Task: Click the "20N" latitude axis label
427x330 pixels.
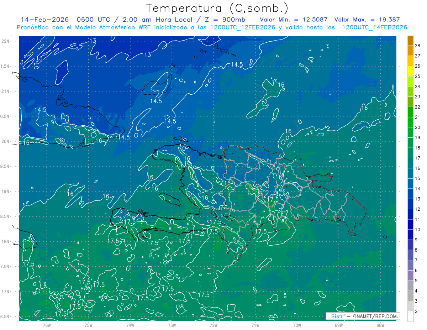Action: [x=6, y=141]
